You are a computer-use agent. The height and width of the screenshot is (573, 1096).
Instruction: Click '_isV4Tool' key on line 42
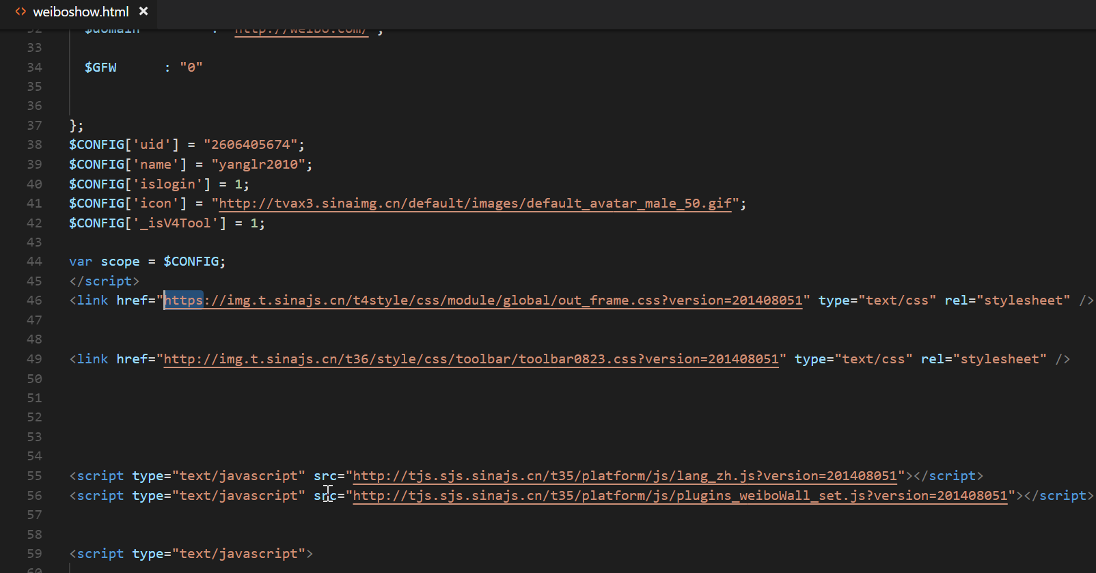[179, 223]
